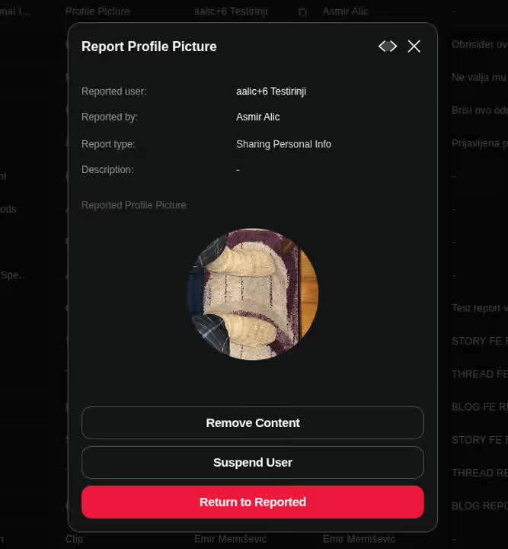
Task: Click the Sharing Personal Info report type
Action: (x=283, y=144)
